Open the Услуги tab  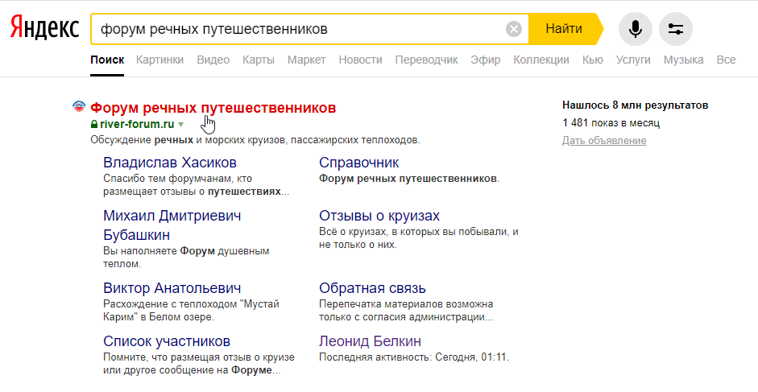633,60
